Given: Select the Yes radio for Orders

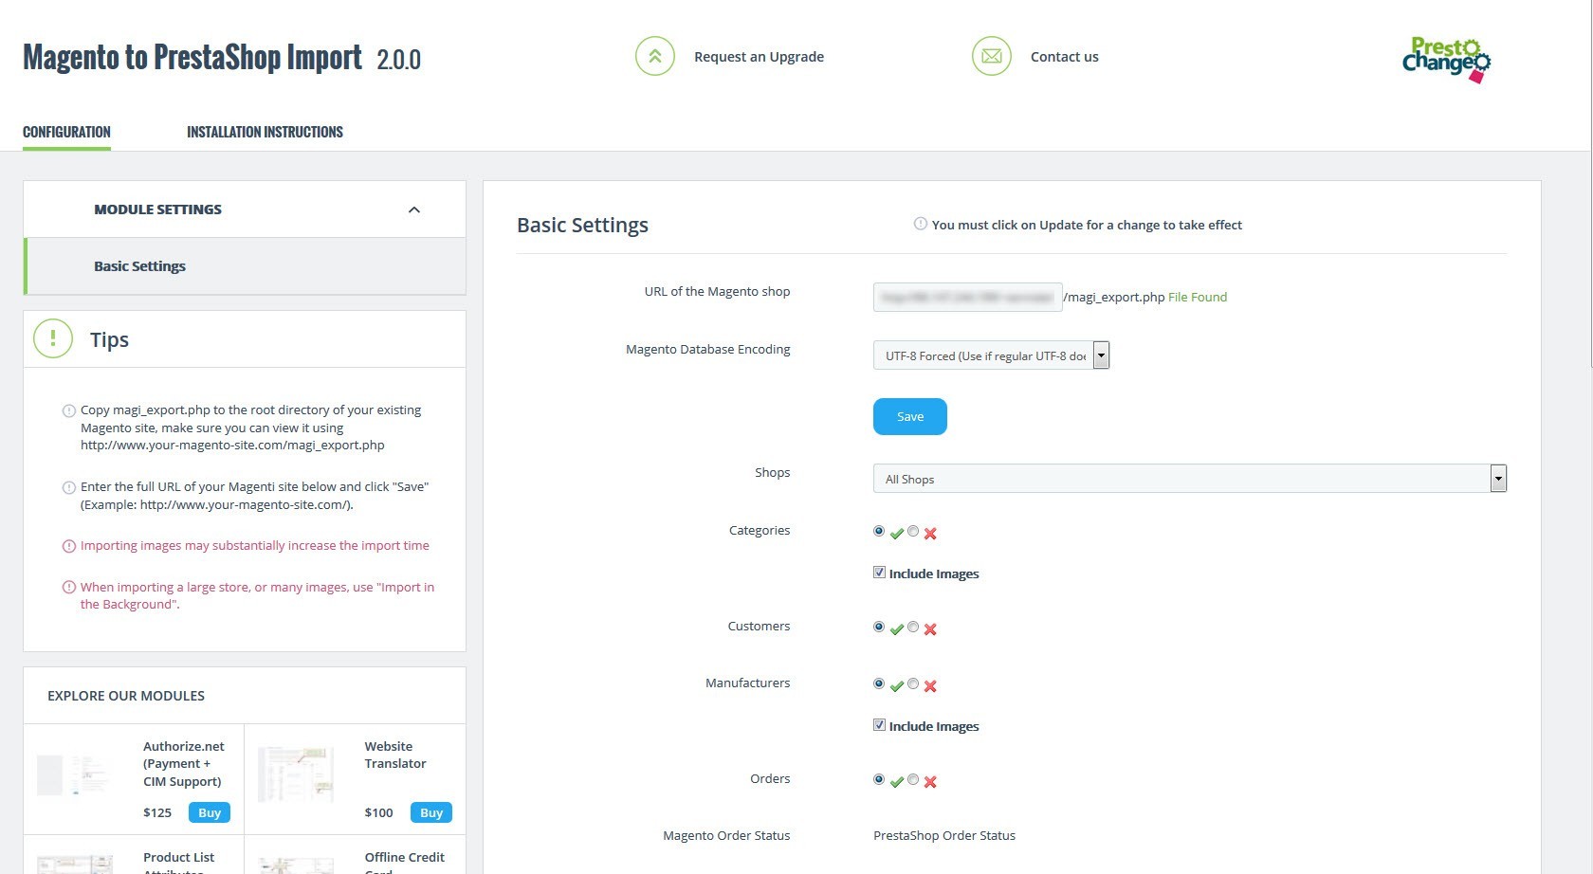Looking at the screenshot, I should 879,779.
